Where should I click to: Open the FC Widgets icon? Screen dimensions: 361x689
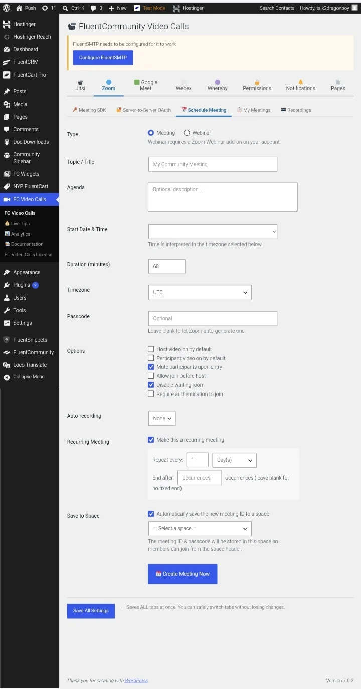click(x=7, y=174)
